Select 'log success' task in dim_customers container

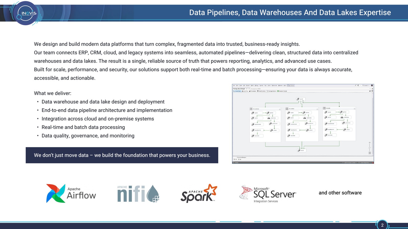tap(257, 136)
